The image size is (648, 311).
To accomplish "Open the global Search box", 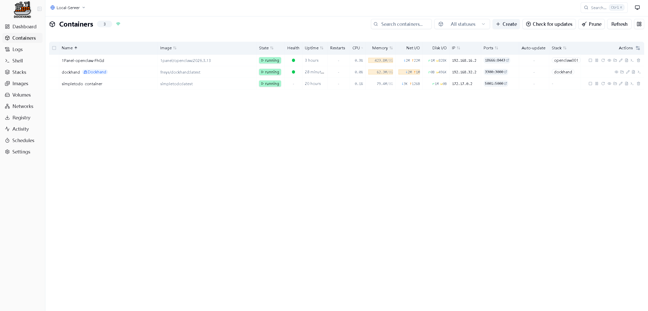I will tap(604, 8).
